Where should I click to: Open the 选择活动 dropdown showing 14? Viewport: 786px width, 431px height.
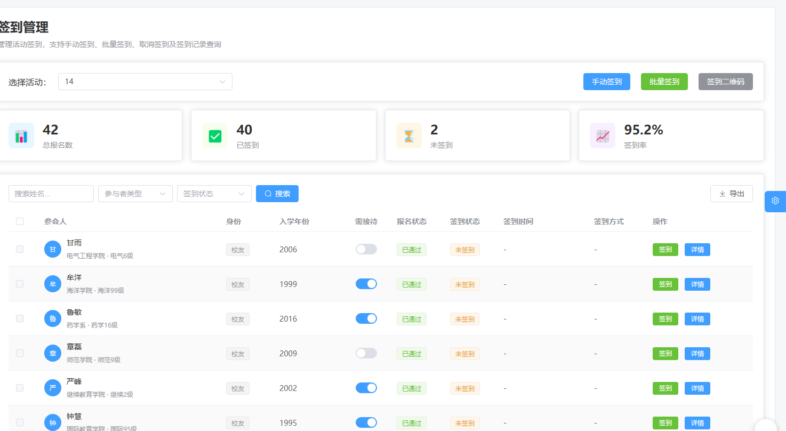[145, 82]
